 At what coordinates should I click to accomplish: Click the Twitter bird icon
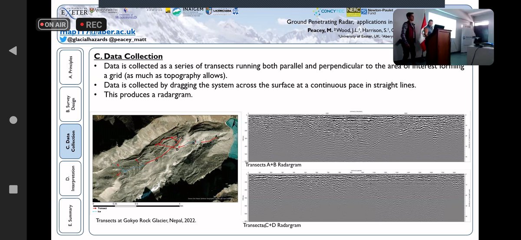pos(63,39)
